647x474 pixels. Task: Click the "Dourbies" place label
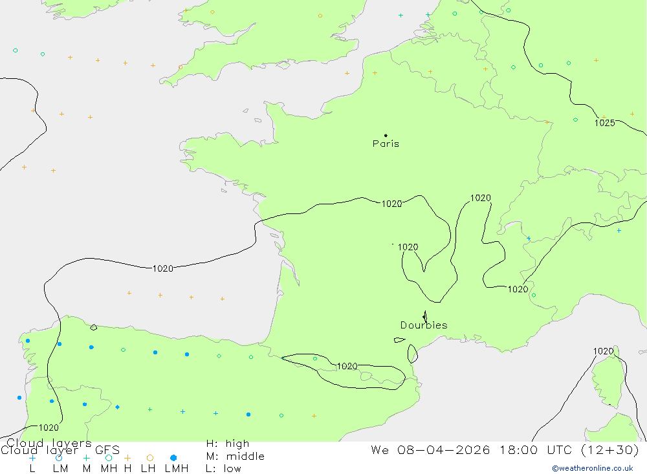424,325
